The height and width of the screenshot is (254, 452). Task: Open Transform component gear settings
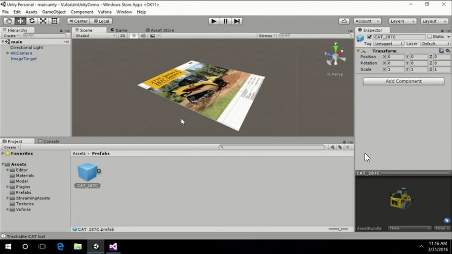(x=448, y=51)
